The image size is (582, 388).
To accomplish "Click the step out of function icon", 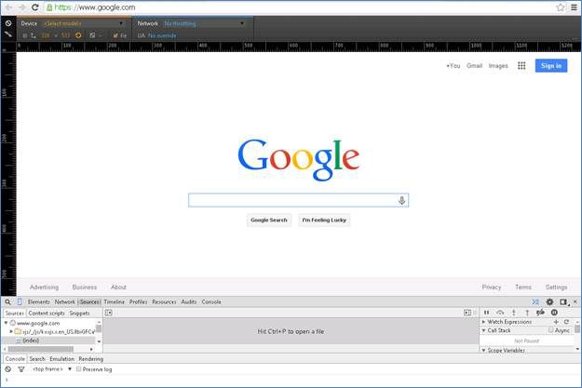I will (527, 313).
